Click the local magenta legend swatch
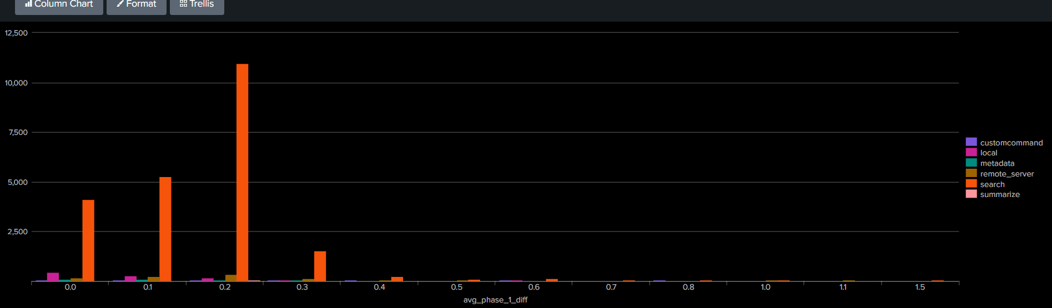This screenshot has height=308, width=1052. 971,152
